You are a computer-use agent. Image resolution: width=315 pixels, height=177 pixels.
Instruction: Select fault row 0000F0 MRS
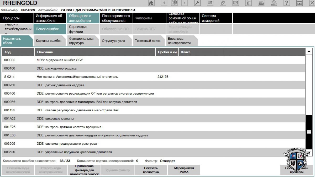tap(154, 60)
